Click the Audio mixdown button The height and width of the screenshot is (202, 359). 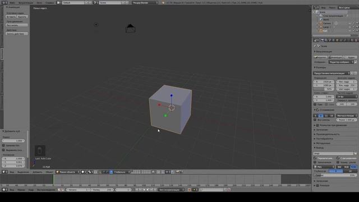[x=350, y=57]
